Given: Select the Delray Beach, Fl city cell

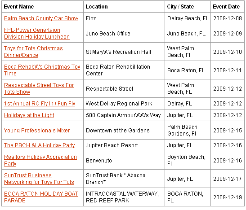Looking at the screenshot, I should point(188,18).
